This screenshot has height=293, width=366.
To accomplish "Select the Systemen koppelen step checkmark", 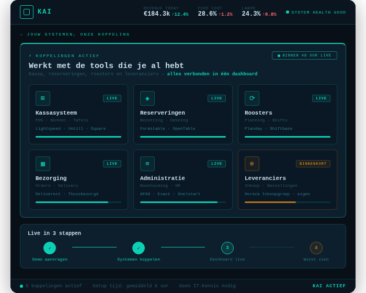I will click(x=139, y=248).
